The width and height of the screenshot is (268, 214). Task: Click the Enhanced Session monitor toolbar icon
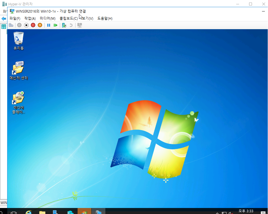click(x=80, y=25)
